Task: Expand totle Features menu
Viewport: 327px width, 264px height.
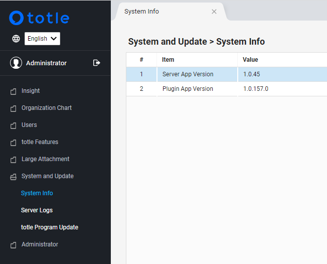Action: pyautogui.click(x=40, y=142)
